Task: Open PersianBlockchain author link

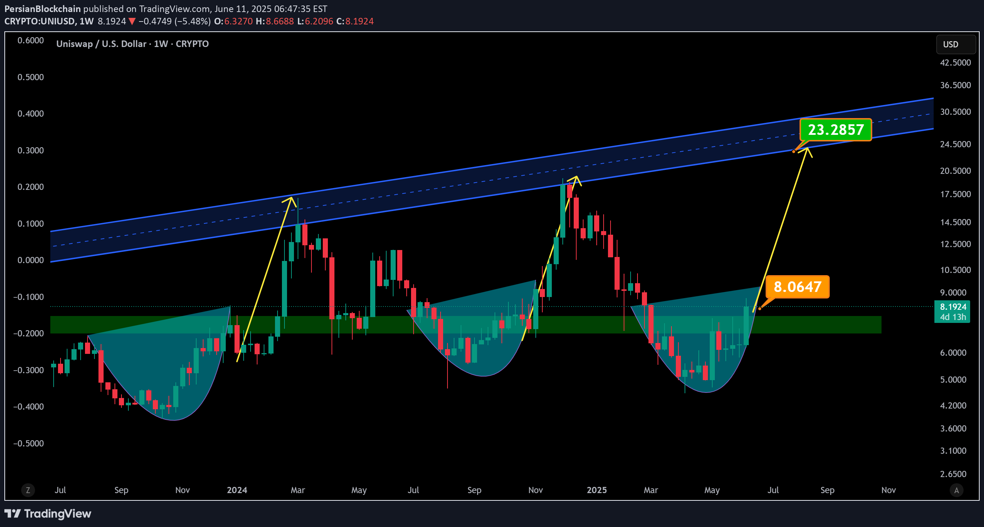Action: (x=42, y=9)
